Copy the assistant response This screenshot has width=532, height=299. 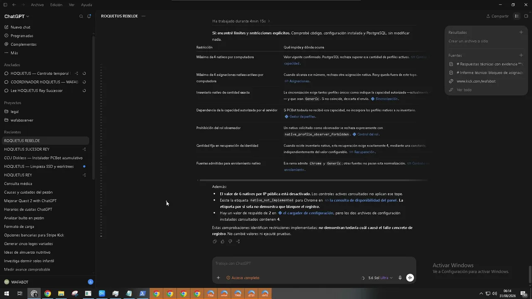(214, 241)
